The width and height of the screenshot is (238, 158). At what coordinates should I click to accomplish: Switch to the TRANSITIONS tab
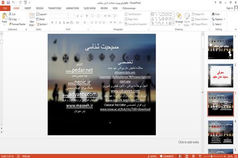(x=55, y=8)
